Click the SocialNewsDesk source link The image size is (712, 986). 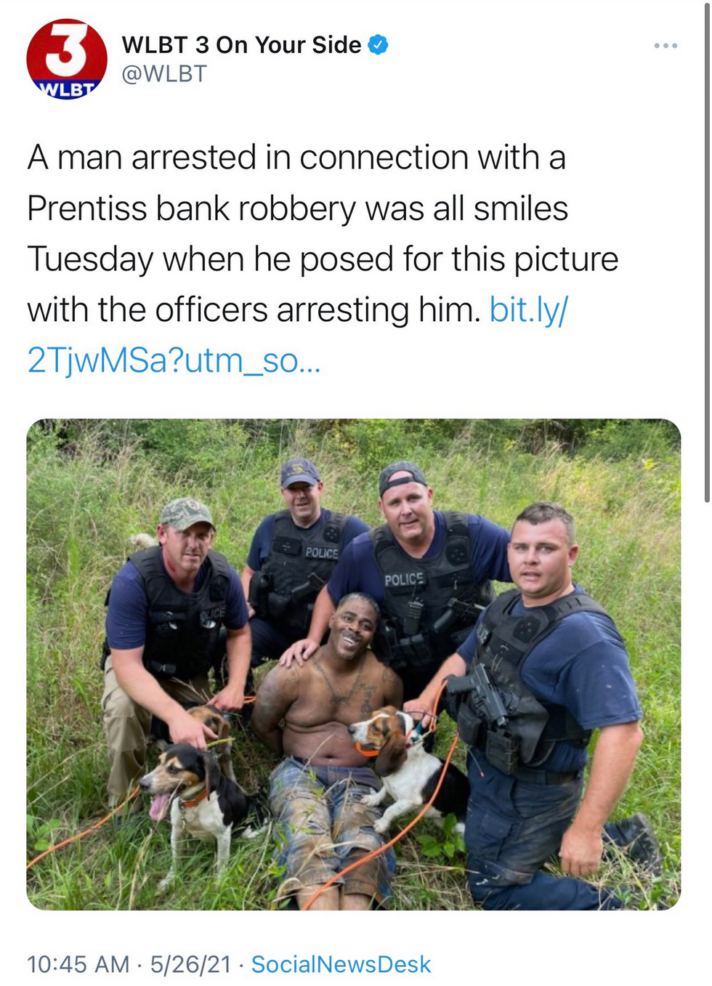coord(341,964)
